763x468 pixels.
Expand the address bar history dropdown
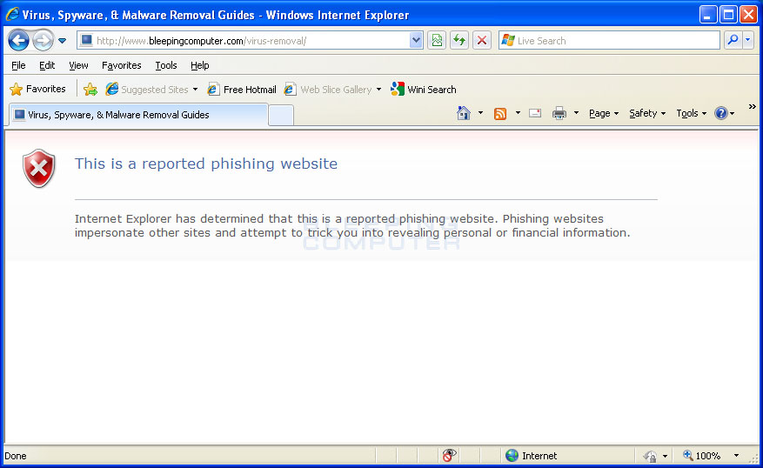416,41
